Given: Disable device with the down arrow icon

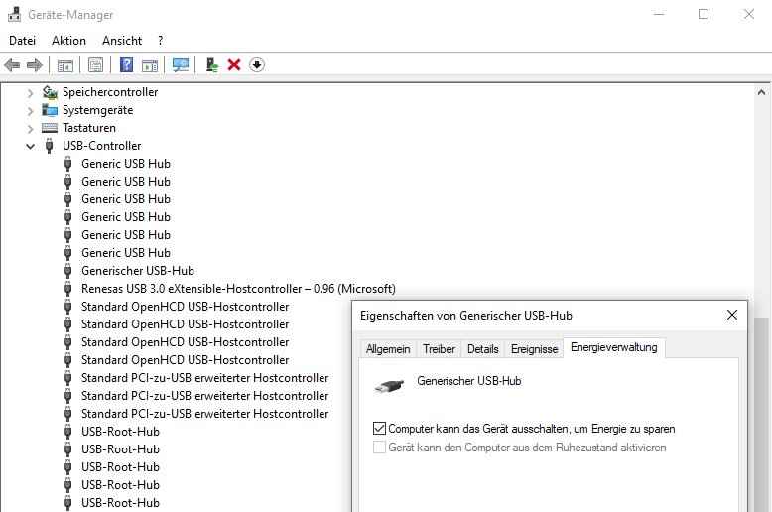Looking at the screenshot, I should click(x=257, y=64).
